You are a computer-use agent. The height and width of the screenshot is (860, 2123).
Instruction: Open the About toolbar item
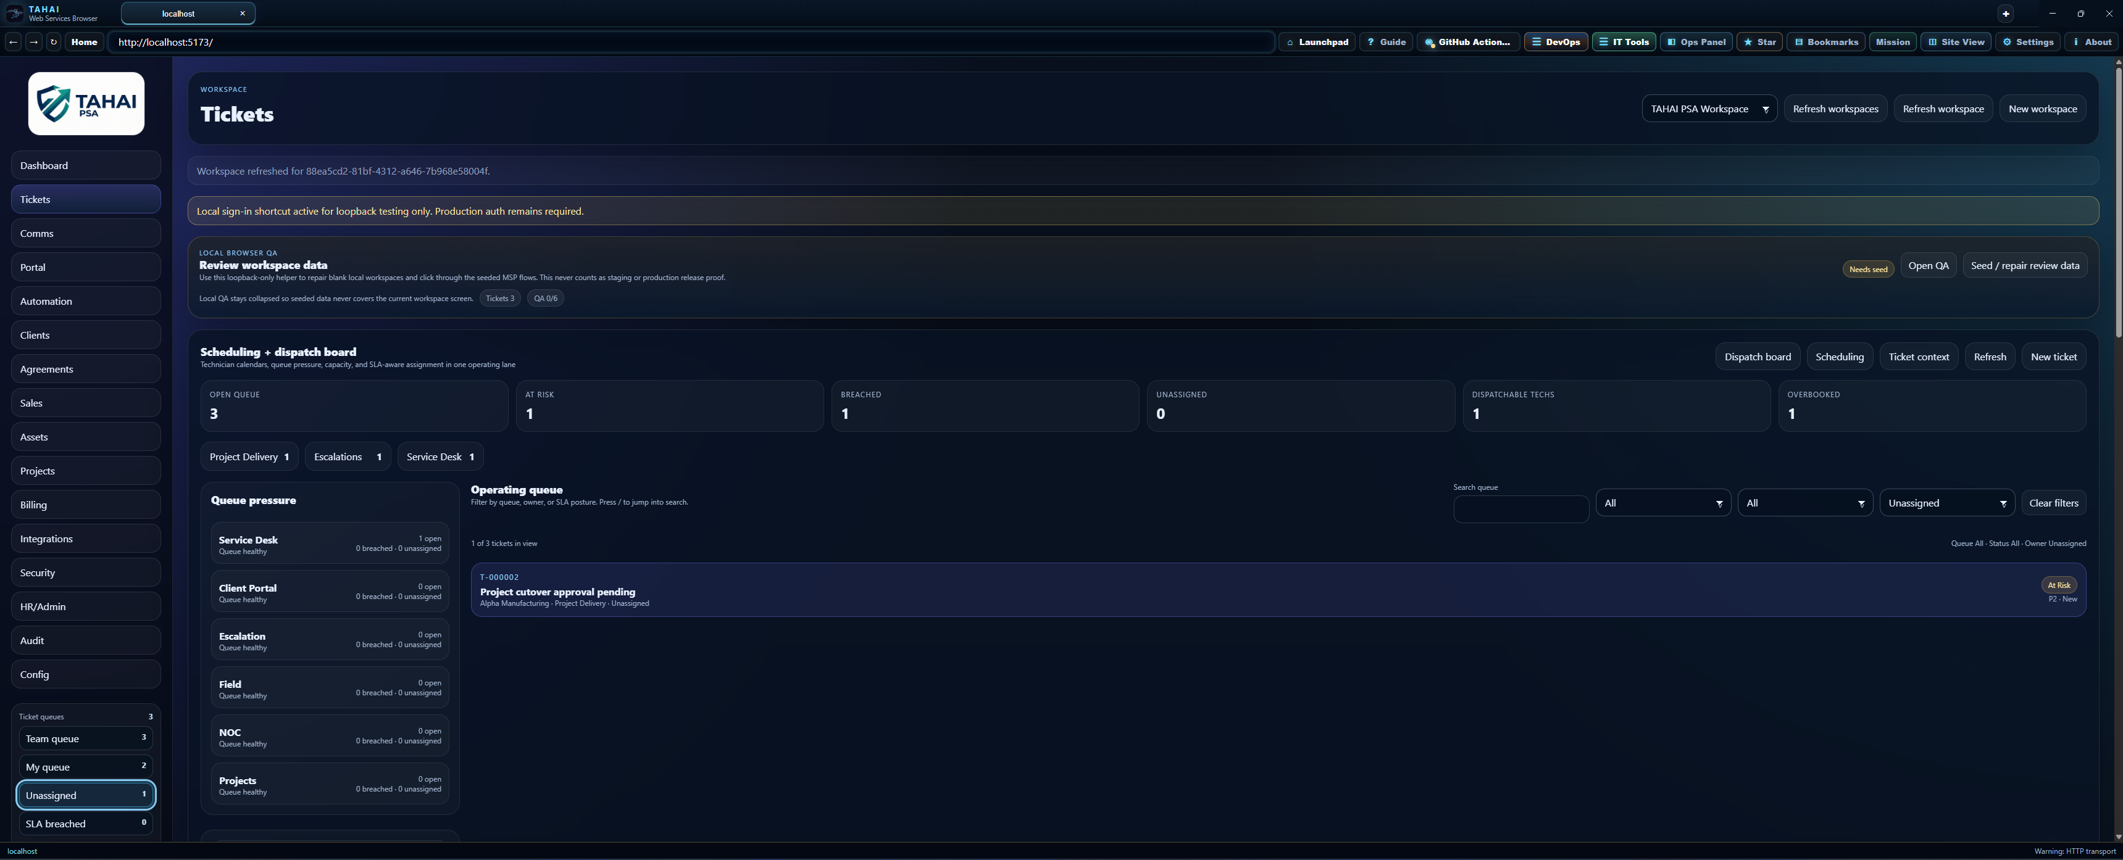pos(2091,42)
